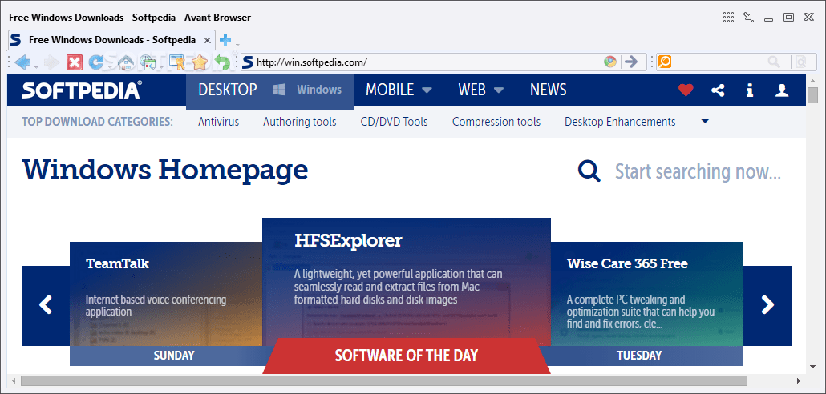
Task: Open the Authoring tools category
Action: point(300,122)
